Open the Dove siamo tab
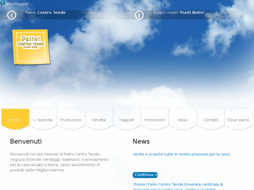Screen dimensions: 254x190 coord(238,119)
